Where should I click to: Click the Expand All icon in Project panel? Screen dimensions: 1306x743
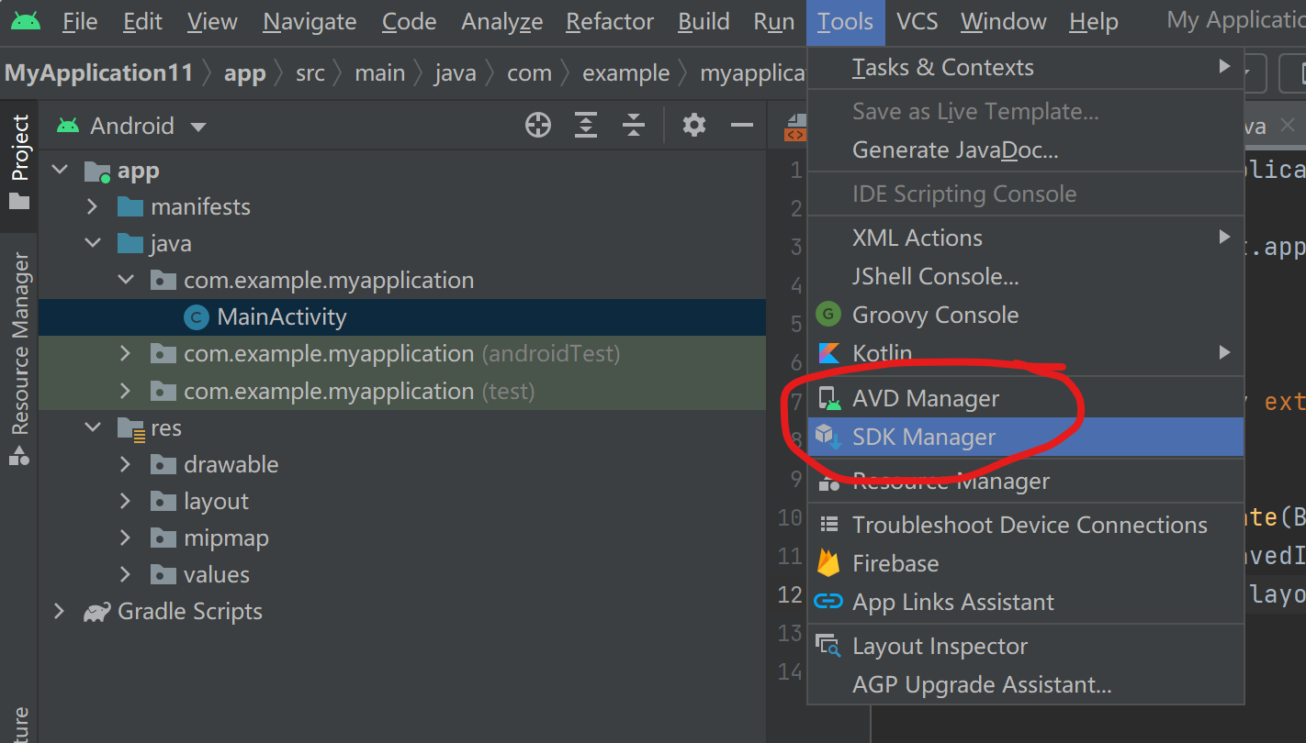pos(586,125)
